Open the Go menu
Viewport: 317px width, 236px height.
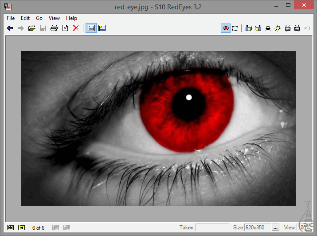(x=39, y=18)
